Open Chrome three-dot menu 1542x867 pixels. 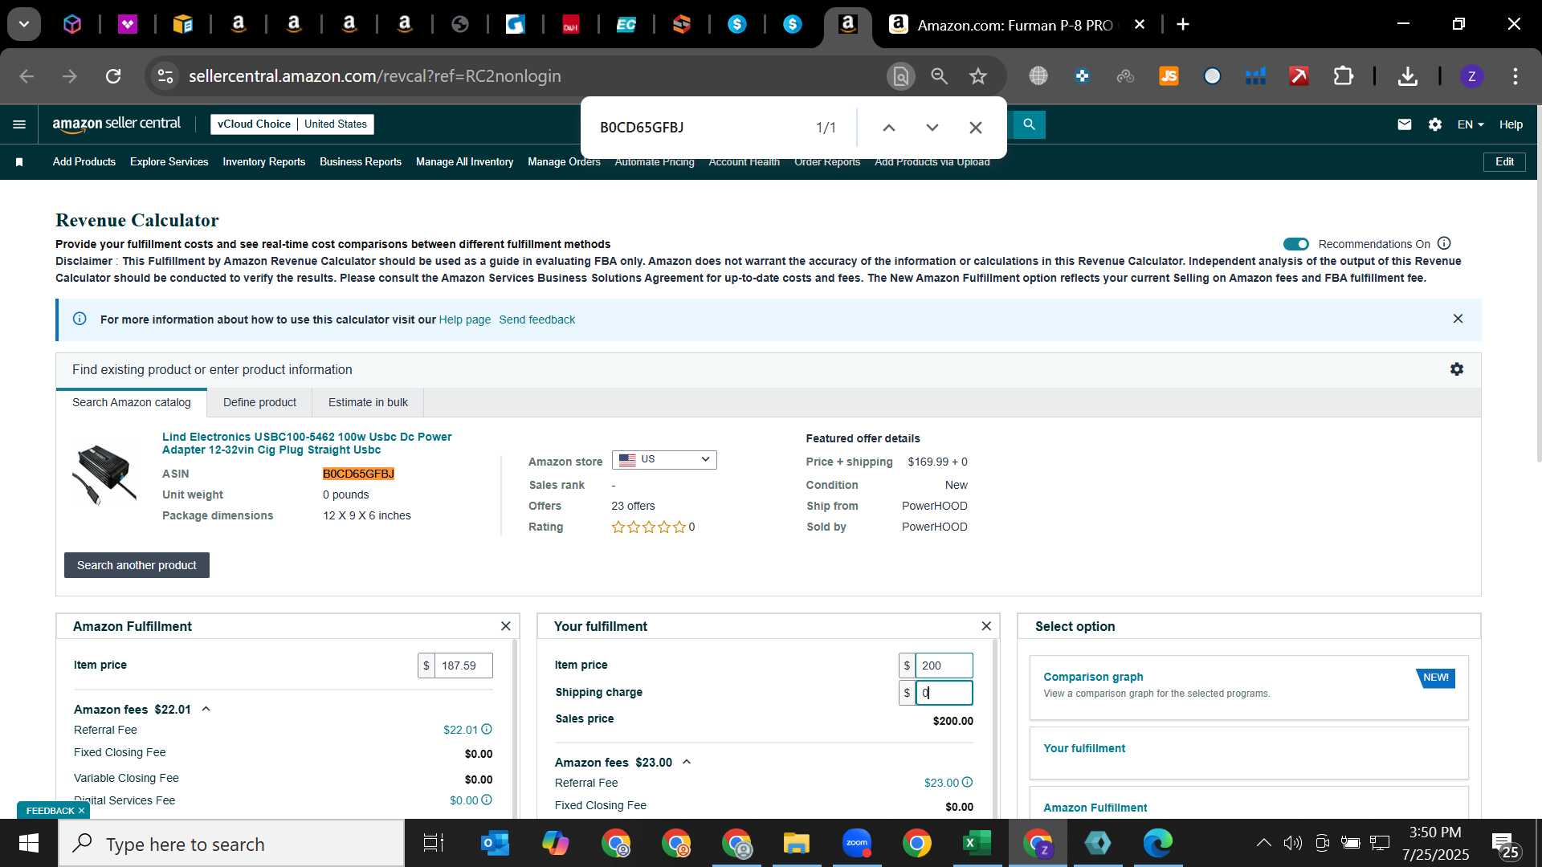tap(1515, 76)
